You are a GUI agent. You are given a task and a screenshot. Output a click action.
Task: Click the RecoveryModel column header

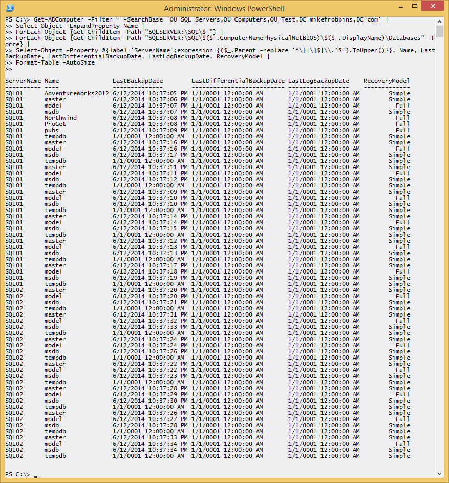click(x=387, y=81)
